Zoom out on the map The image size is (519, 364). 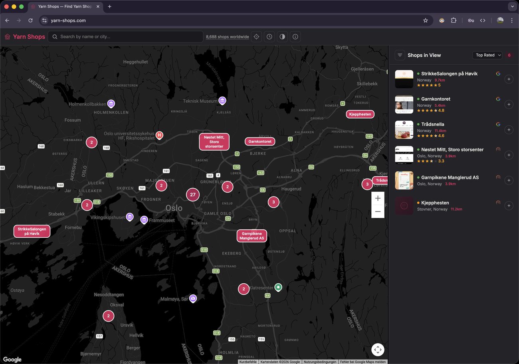pos(378,211)
